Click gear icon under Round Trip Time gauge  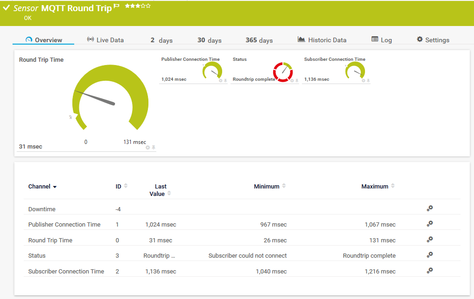(148, 147)
